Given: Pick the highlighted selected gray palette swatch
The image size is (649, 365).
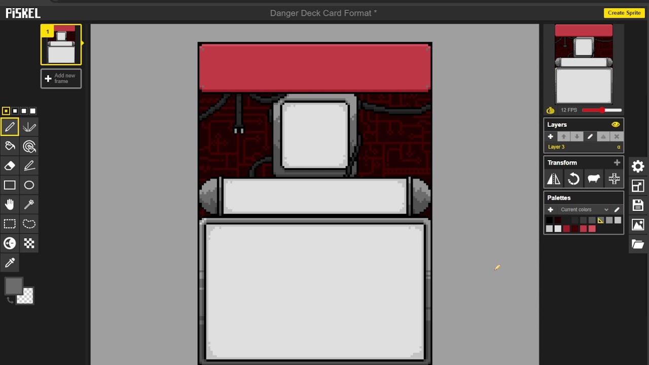Looking at the screenshot, I should tap(600, 220).
